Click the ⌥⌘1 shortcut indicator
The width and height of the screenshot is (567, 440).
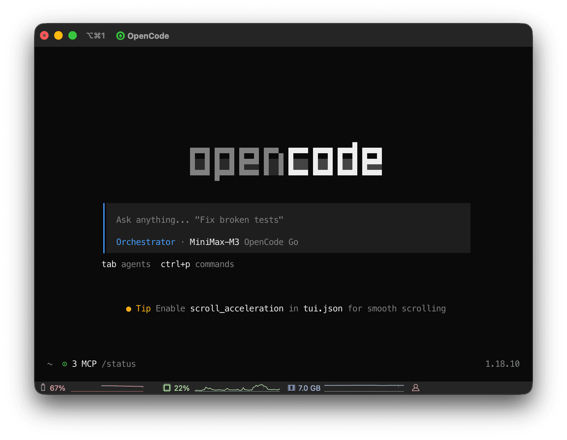(96, 36)
